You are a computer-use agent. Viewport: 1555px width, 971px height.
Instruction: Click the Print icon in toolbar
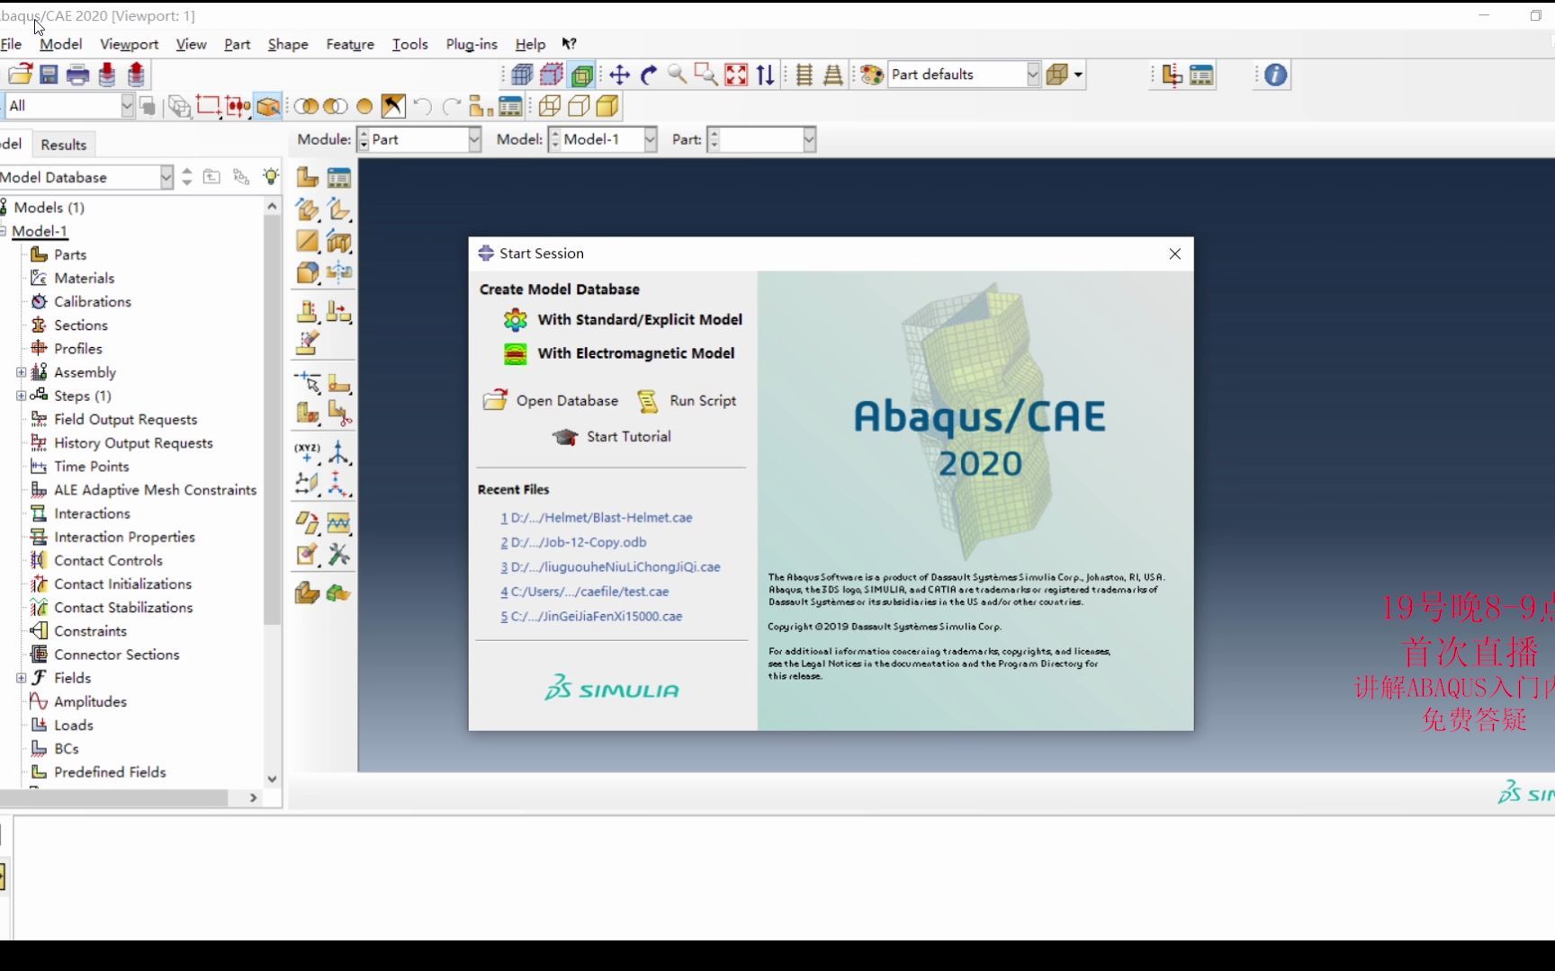pyautogui.click(x=77, y=75)
